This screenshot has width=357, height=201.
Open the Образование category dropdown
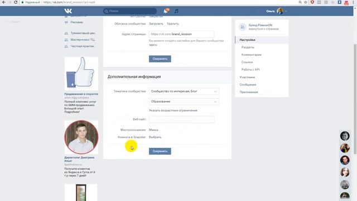pos(184,102)
